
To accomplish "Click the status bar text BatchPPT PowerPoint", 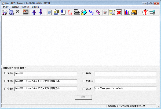I will tap(126, 106).
